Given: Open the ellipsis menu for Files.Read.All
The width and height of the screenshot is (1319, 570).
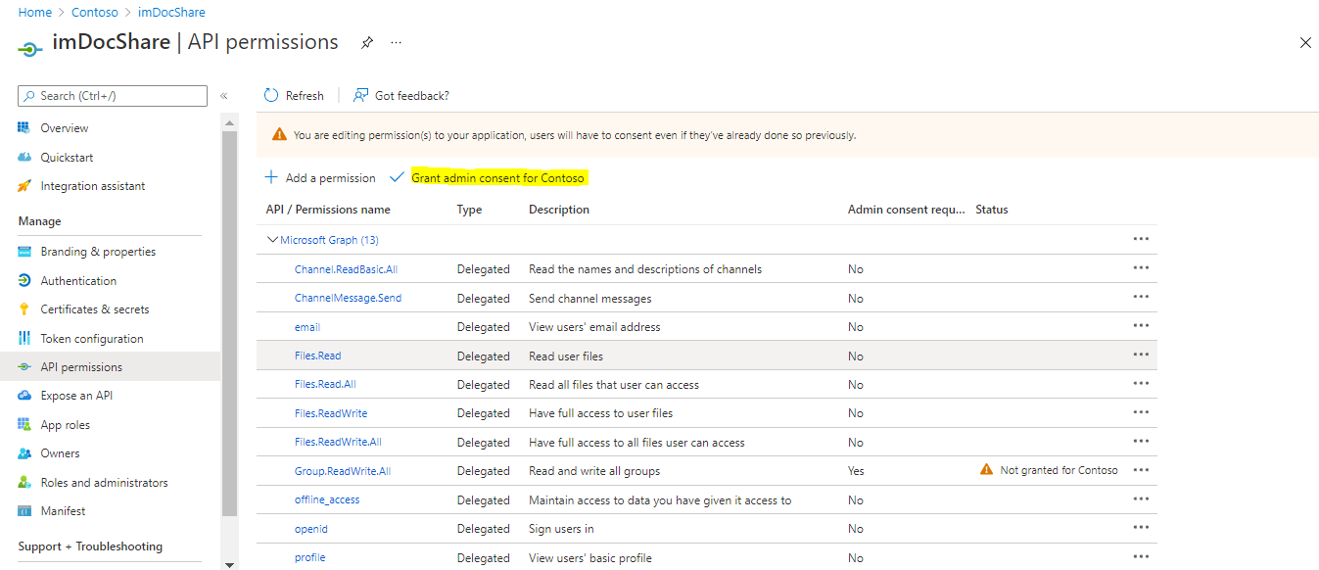Looking at the screenshot, I should tap(1141, 384).
